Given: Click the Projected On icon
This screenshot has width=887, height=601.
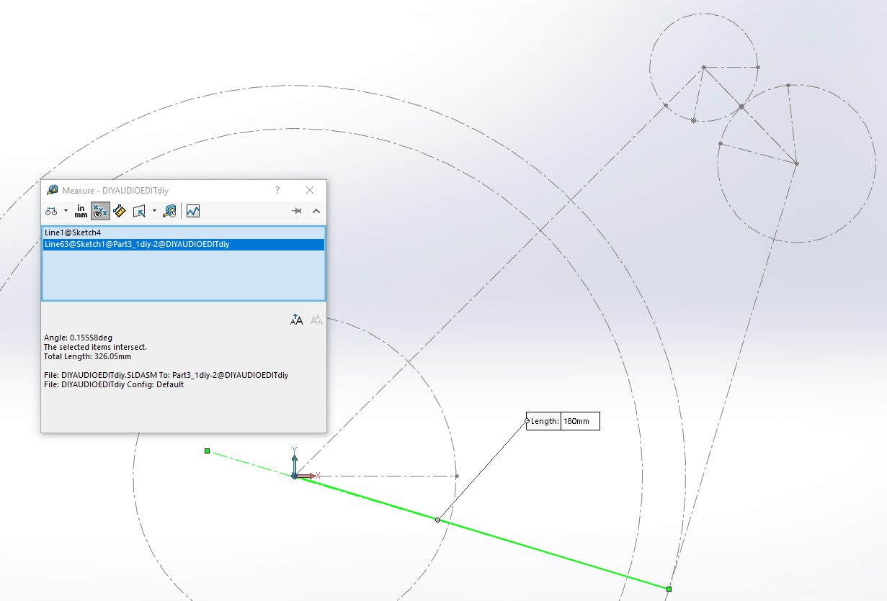Looking at the screenshot, I should click(x=140, y=211).
